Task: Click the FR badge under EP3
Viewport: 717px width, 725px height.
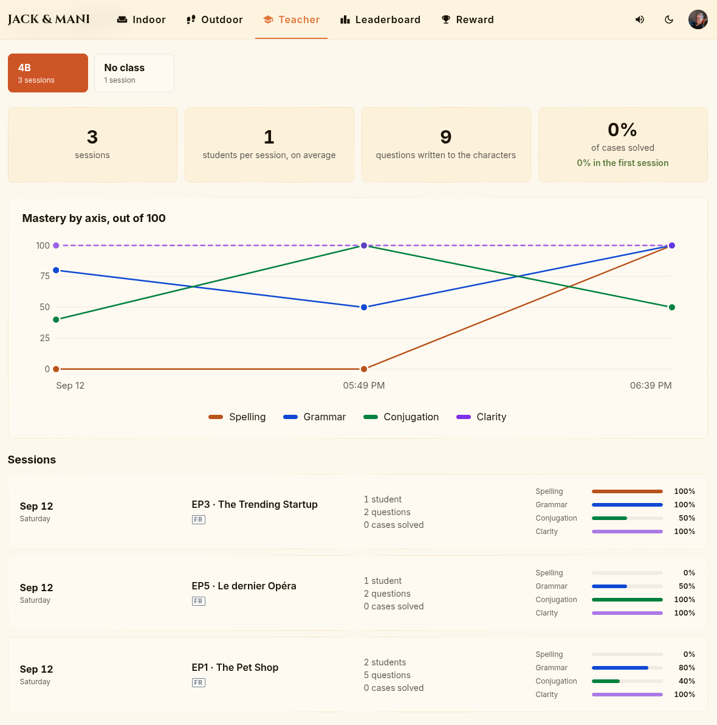Action: click(199, 519)
